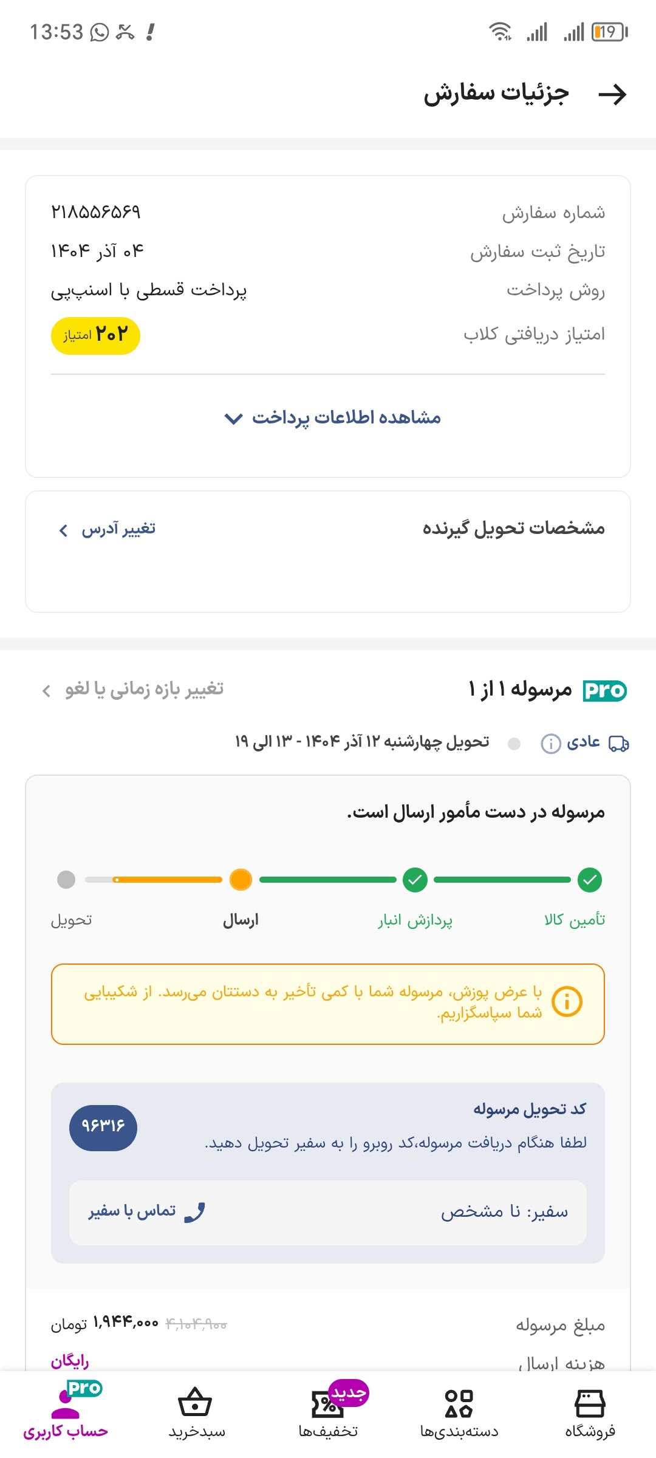
Task: Tap the orange delay warning info icon
Action: (567, 1001)
